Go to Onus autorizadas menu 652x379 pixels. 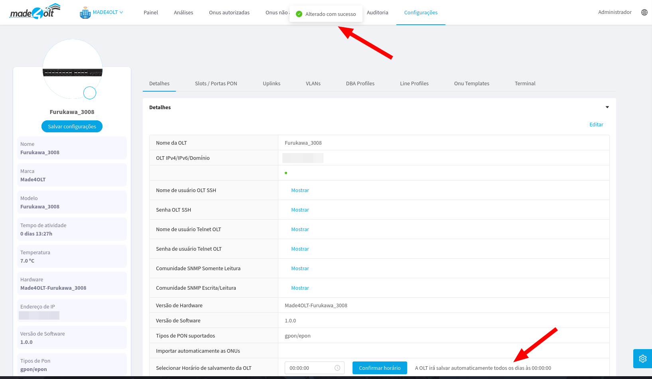point(229,13)
